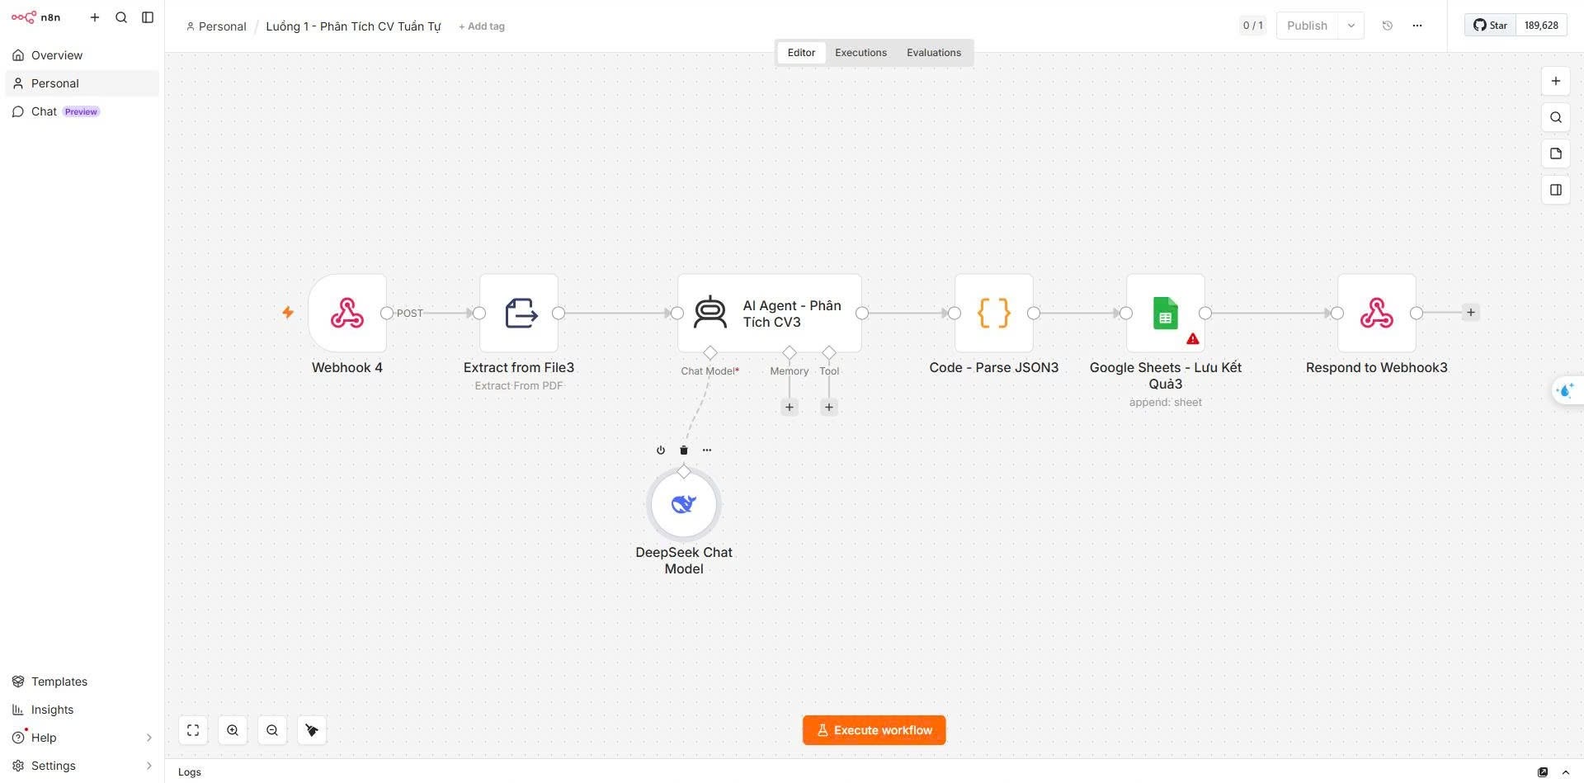The height and width of the screenshot is (783, 1584).
Task: Open workflow version history icon
Action: (1388, 26)
